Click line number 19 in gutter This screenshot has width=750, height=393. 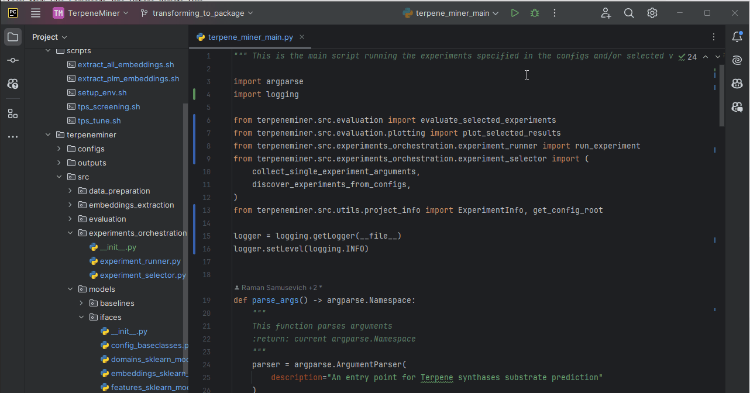[206, 301]
